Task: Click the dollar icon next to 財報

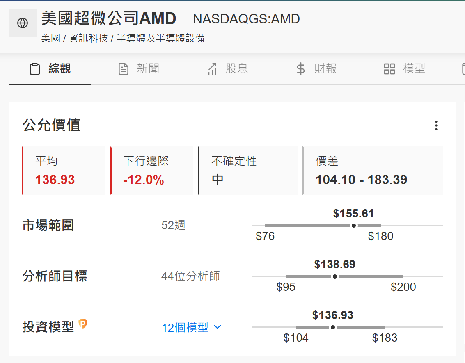Action: tap(301, 69)
